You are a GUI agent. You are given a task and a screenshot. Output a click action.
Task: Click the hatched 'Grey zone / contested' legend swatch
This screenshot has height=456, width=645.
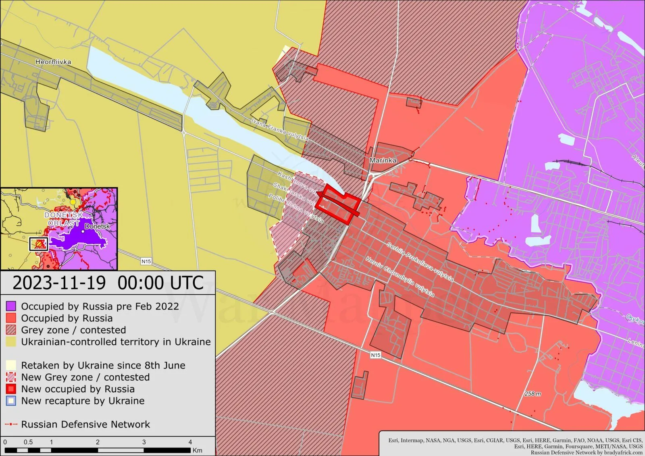(x=11, y=330)
